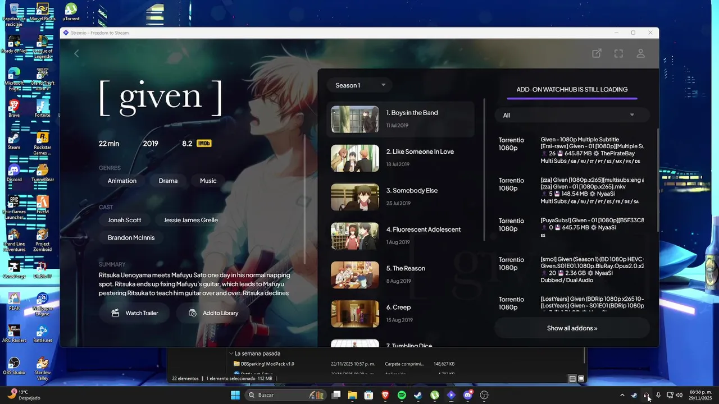Open external share icon in Stremio header

[x=597, y=53]
